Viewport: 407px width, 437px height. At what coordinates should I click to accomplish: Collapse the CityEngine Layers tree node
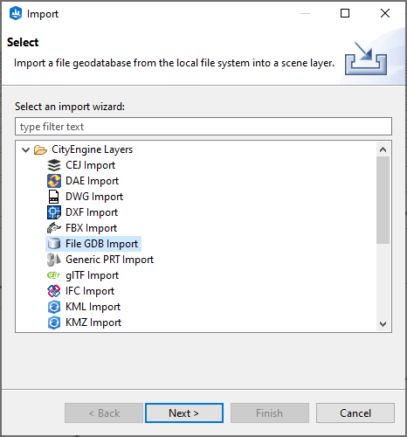click(26, 150)
